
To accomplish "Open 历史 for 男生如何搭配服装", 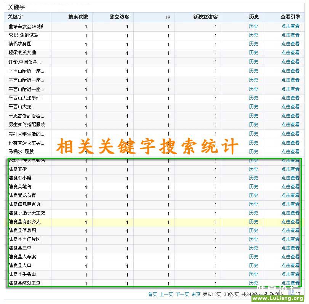I will (x=253, y=125).
